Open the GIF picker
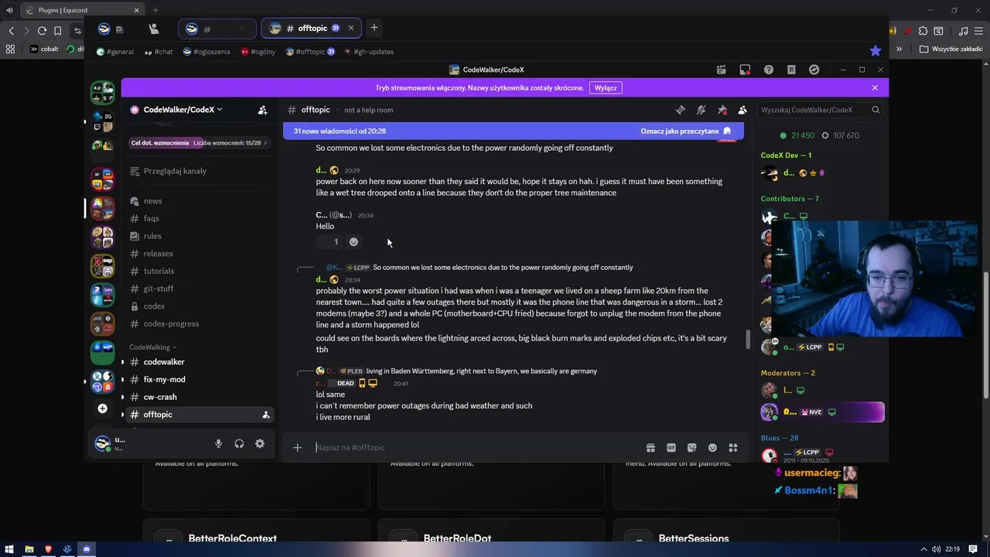The width and height of the screenshot is (990, 557). point(671,447)
